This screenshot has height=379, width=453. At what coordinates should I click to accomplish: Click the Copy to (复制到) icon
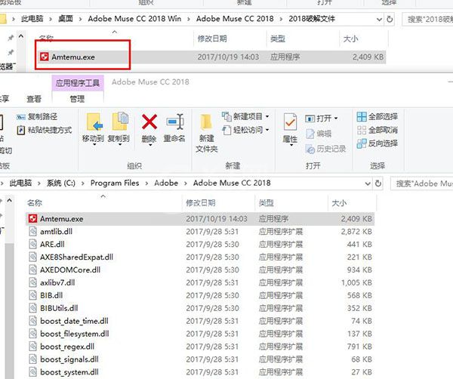(x=119, y=122)
